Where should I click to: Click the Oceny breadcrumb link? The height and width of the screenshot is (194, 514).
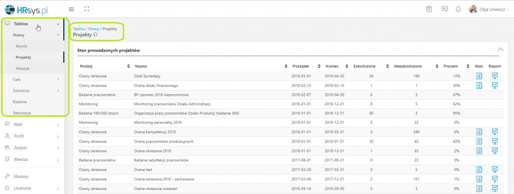(x=93, y=29)
